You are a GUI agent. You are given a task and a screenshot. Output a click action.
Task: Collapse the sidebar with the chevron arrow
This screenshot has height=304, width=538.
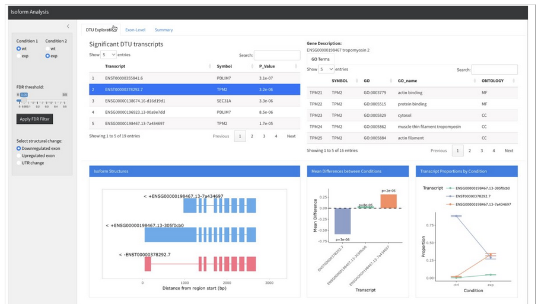[68, 26]
